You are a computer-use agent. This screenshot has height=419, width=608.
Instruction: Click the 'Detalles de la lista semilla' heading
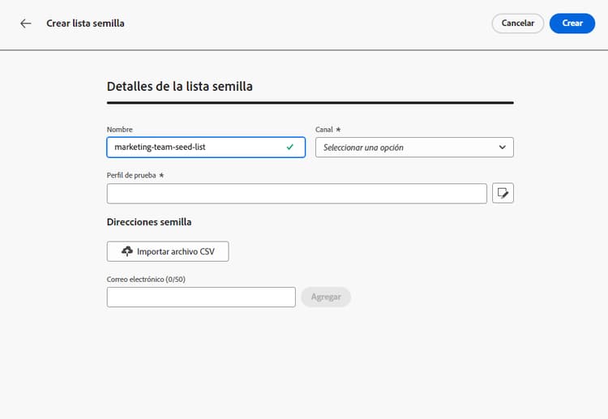coord(179,87)
